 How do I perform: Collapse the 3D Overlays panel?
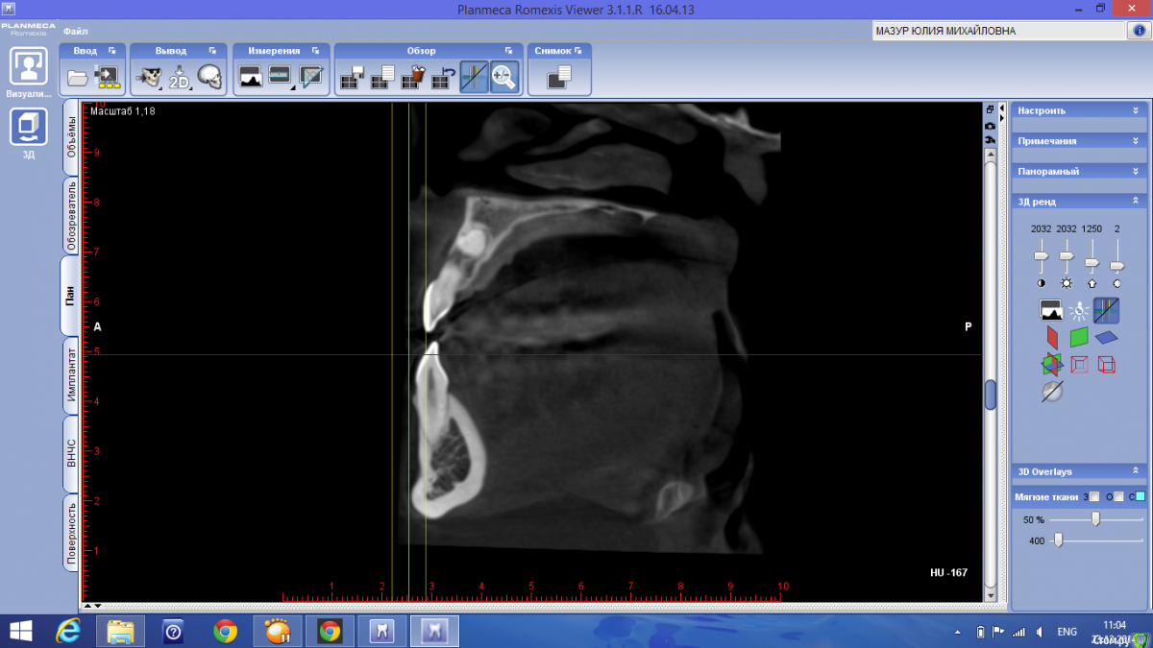coord(1135,471)
